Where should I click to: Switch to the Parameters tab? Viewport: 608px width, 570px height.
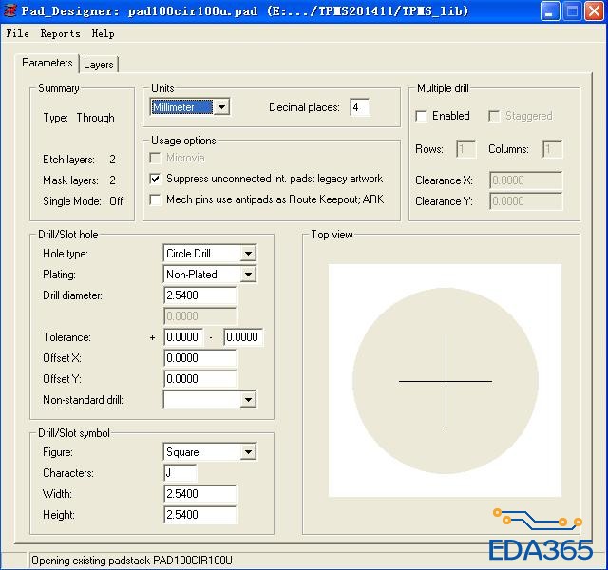click(47, 63)
